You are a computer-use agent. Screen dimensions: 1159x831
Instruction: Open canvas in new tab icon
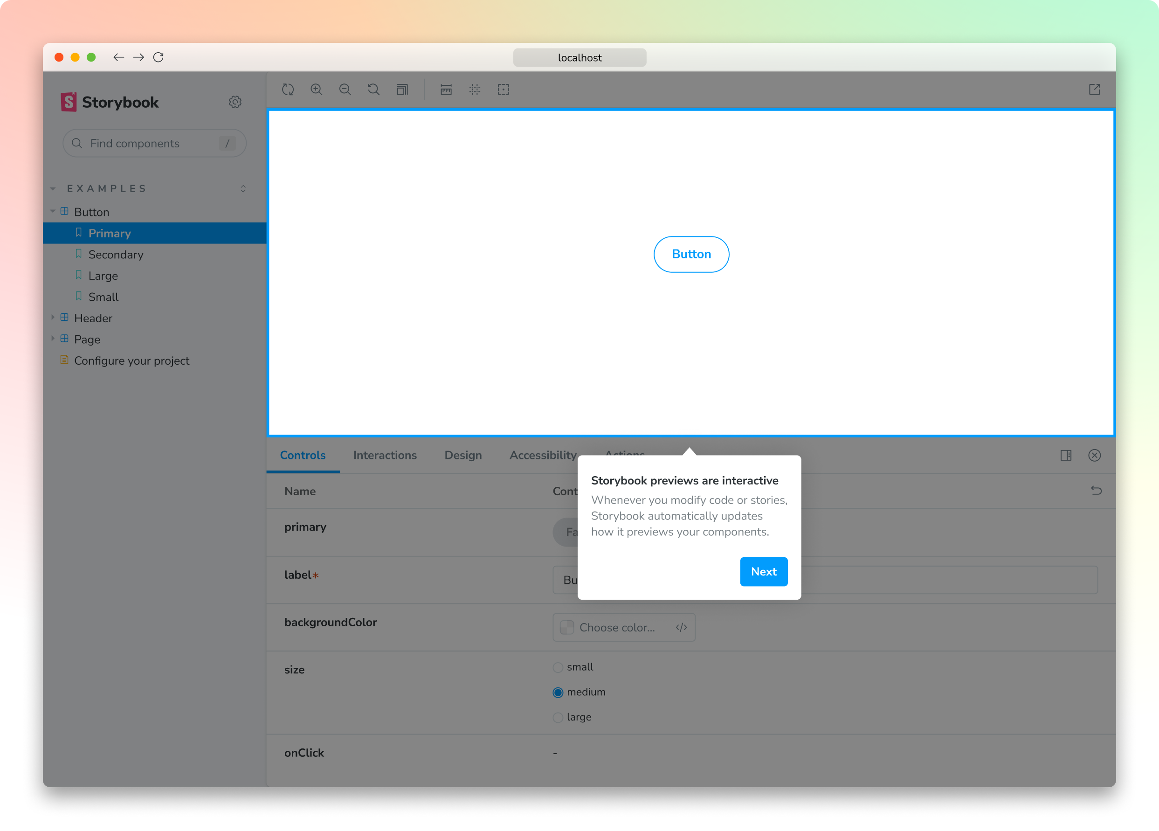(x=1094, y=90)
